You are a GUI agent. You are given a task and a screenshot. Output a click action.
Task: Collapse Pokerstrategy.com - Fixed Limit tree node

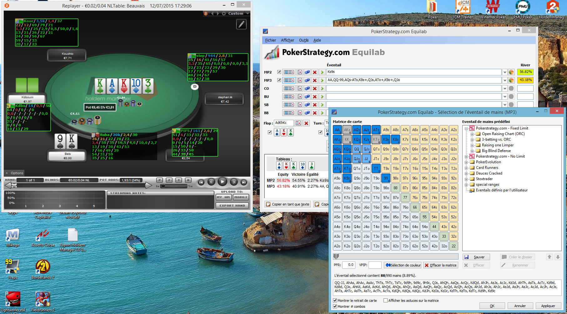[466, 128]
